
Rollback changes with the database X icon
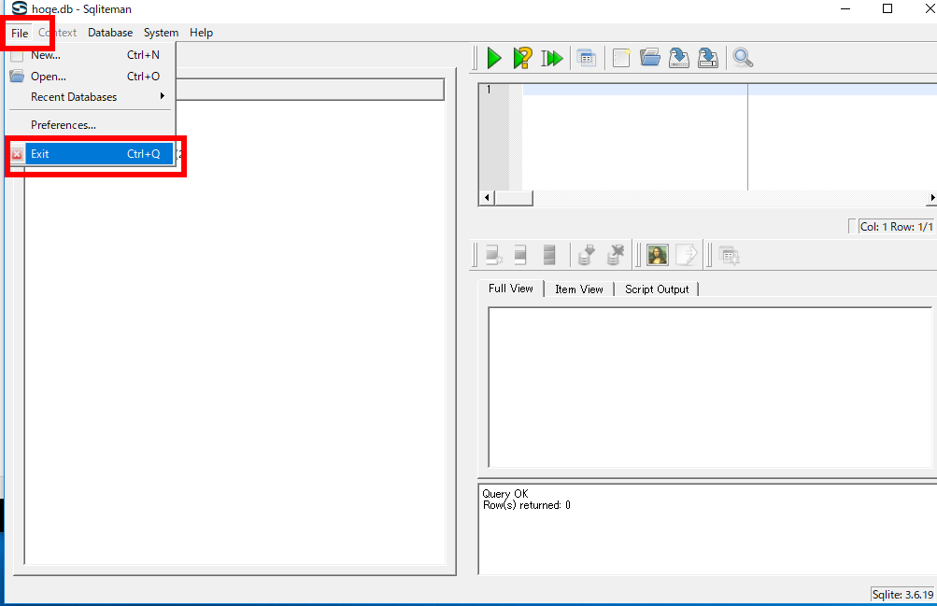coord(616,255)
